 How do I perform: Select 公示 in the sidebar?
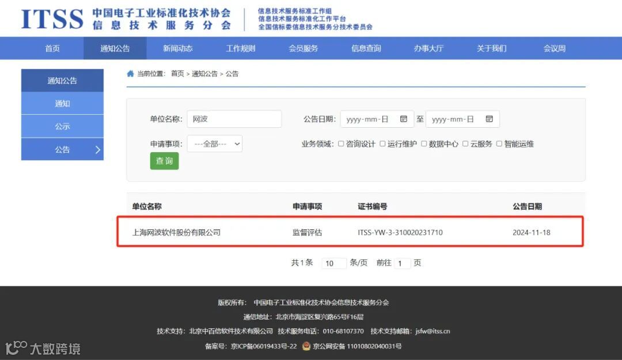click(x=62, y=126)
